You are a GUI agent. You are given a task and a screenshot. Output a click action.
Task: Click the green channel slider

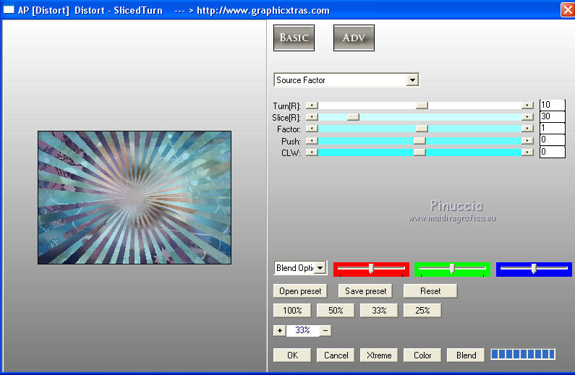point(452,270)
